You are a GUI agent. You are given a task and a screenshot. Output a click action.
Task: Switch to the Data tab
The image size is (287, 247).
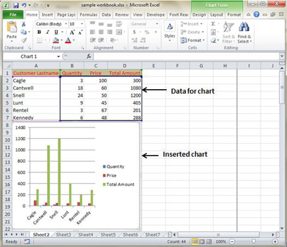[x=106, y=15]
